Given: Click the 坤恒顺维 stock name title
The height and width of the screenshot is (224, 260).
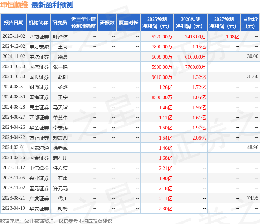Looking at the screenshot, I should pyautogui.click(x=14, y=5).
